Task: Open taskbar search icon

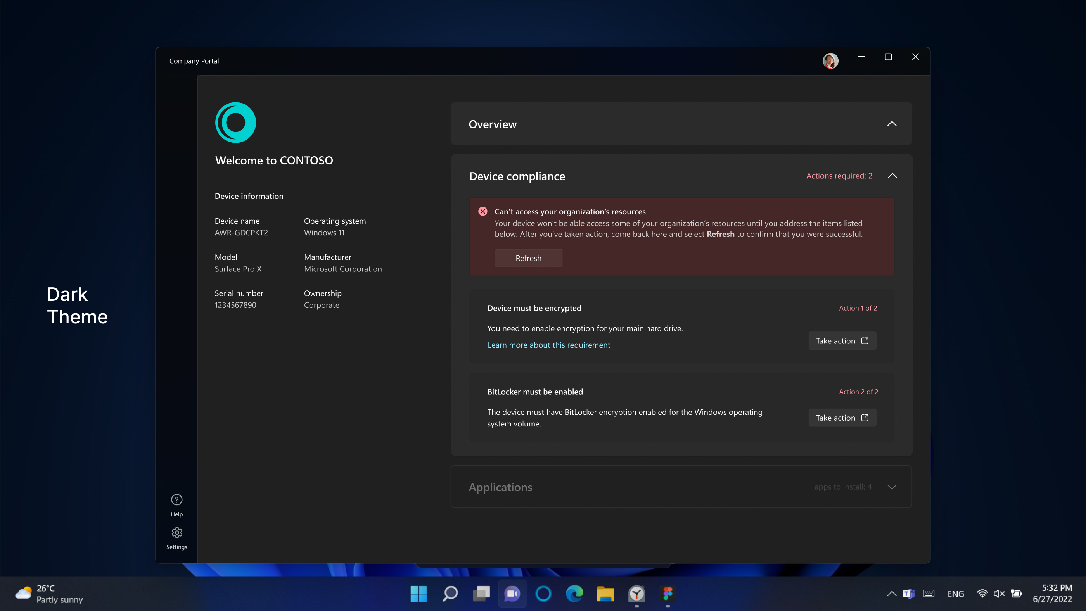Action: [x=450, y=594]
